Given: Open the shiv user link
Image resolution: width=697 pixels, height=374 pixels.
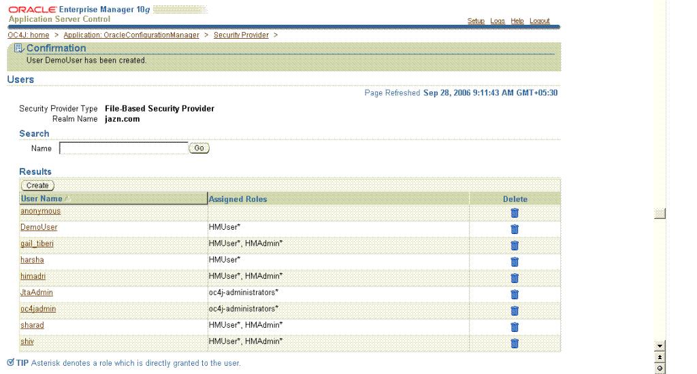Looking at the screenshot, I should point(27,341).
